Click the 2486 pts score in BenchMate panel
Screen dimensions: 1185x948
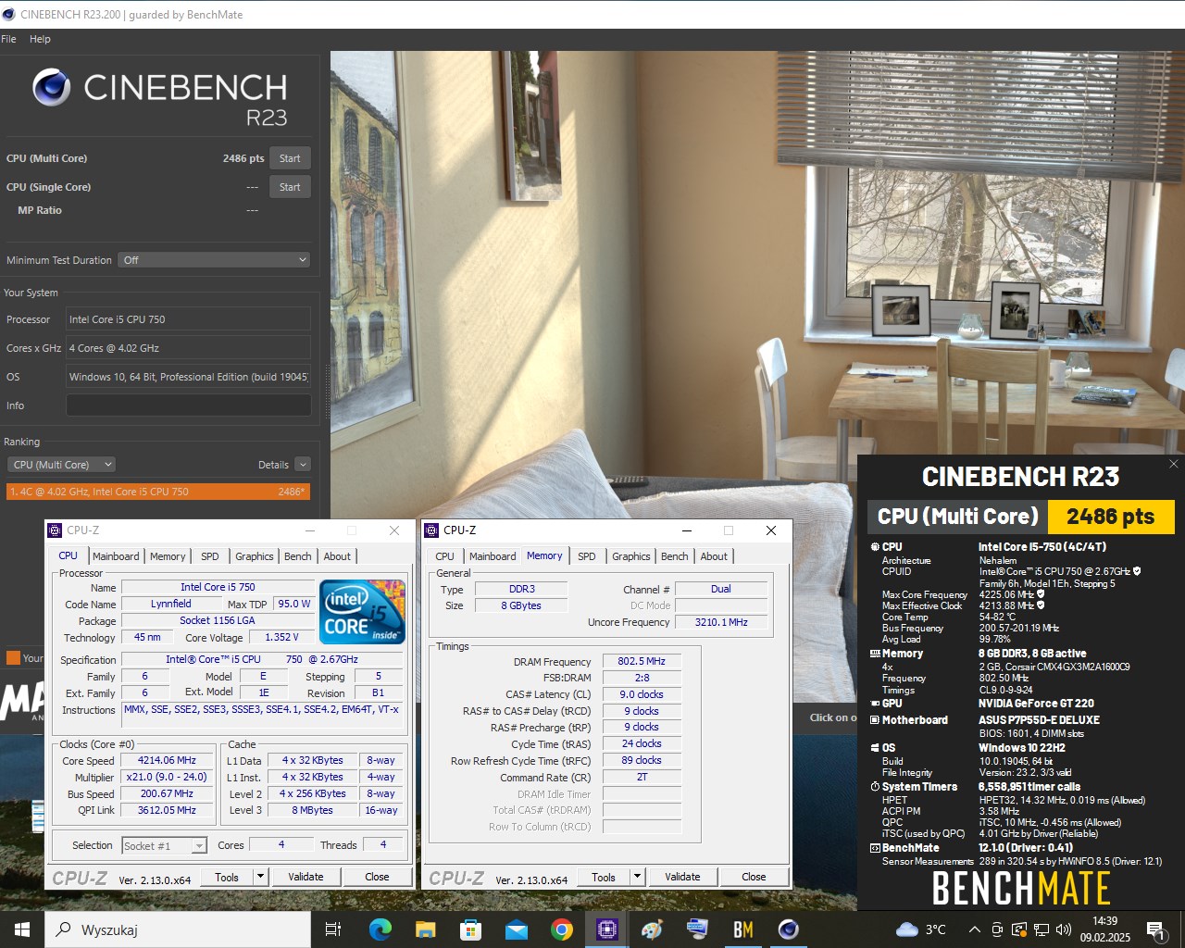1110,517
